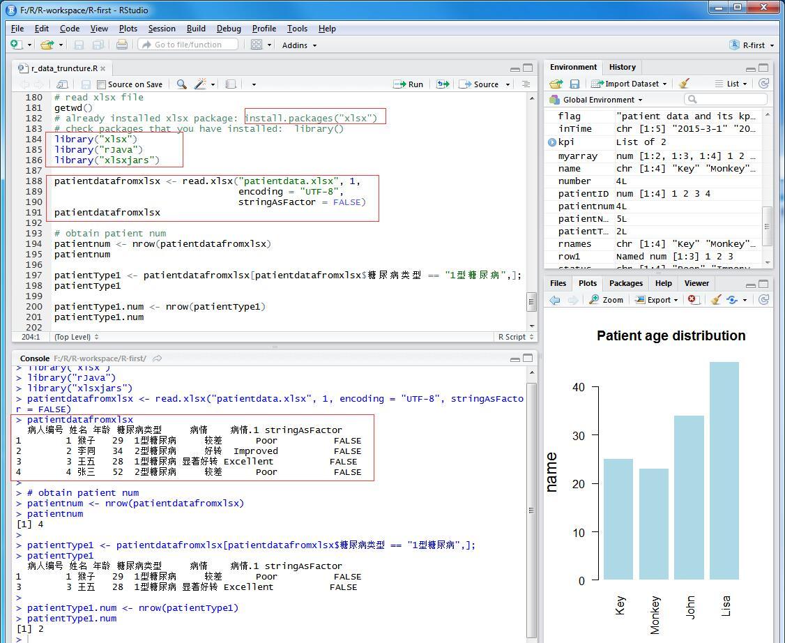The width and height of the screenshot is (785, 643).
Task: Go to previous plot arrow
Action: point(555,300)
